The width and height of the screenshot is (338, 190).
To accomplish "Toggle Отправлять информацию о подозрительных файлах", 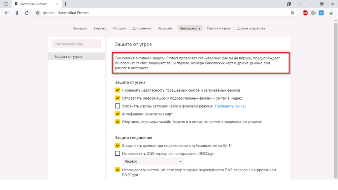I will pos(118,98).
